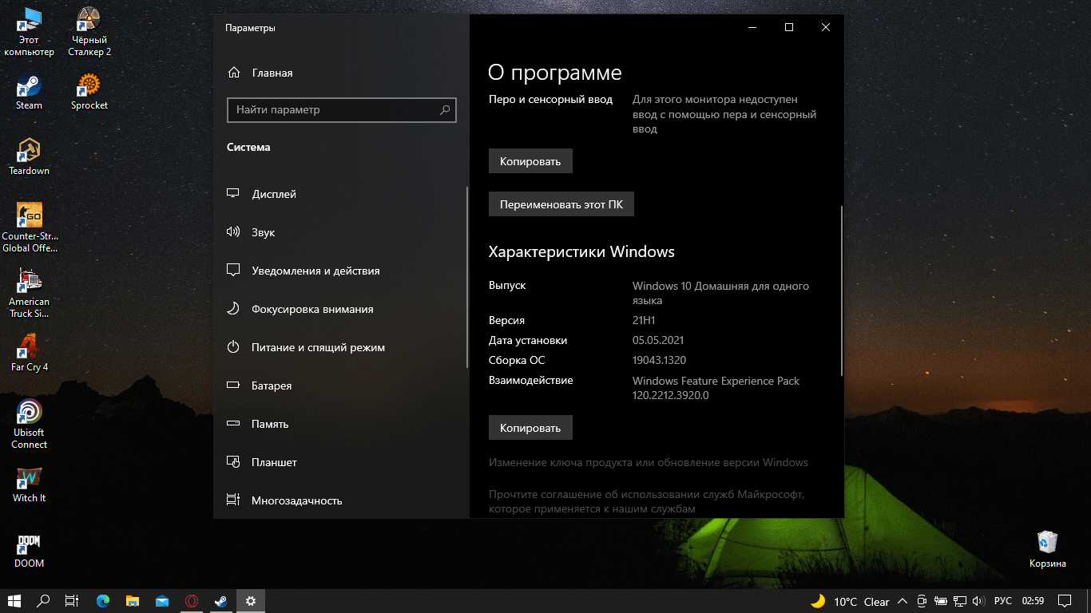Click the Память sidebar icon
This screenshot has height=613, width=1091.
pos(233,424)
